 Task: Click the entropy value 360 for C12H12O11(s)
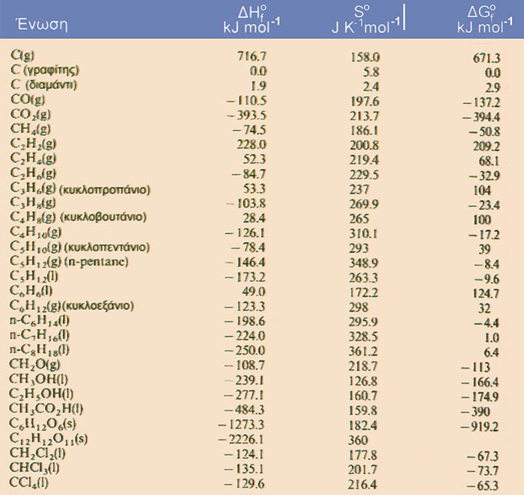pyautogui.click(x=358, y=440)
